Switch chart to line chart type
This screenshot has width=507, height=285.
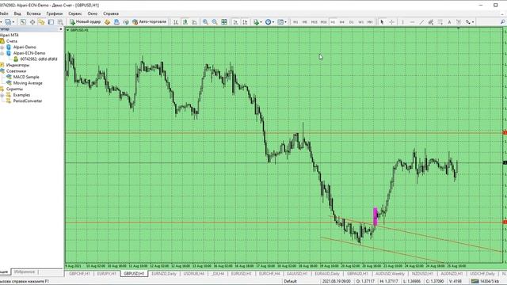tap(195, 22)
